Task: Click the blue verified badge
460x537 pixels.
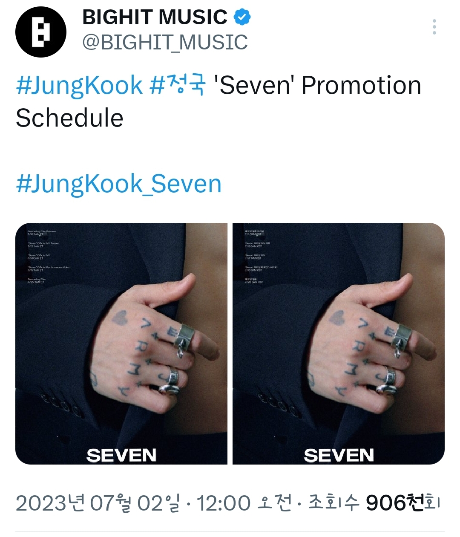Action: tap(242, 17)
